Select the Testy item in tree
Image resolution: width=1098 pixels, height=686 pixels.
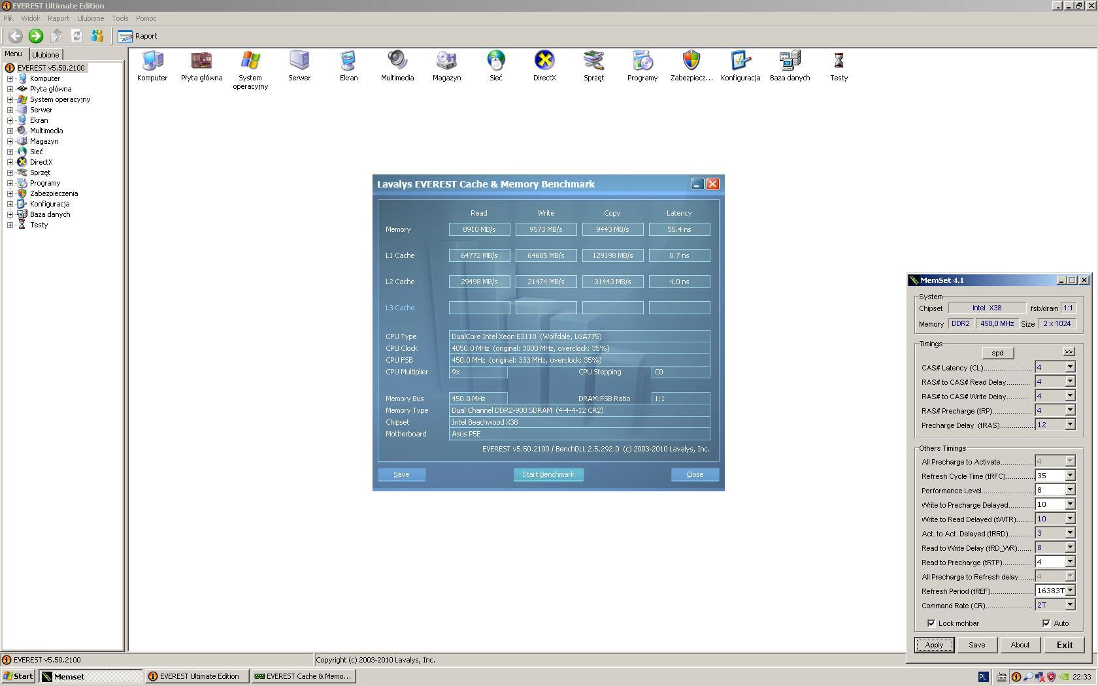(x=39, y=225)
